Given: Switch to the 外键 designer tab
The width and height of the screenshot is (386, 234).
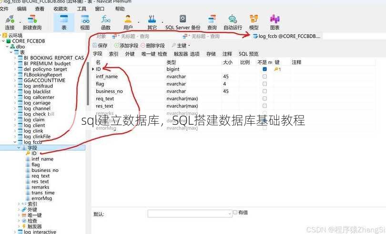Looking at the screenshot, I should (x=130, y=54).
